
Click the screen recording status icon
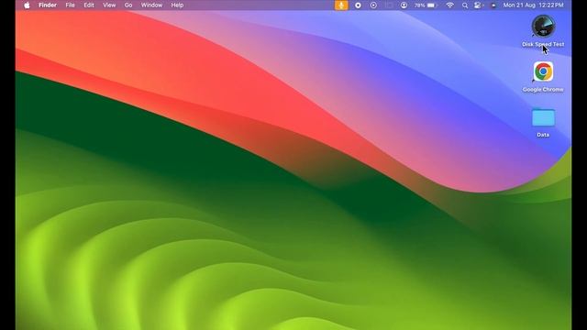click(x=358, y=5)
